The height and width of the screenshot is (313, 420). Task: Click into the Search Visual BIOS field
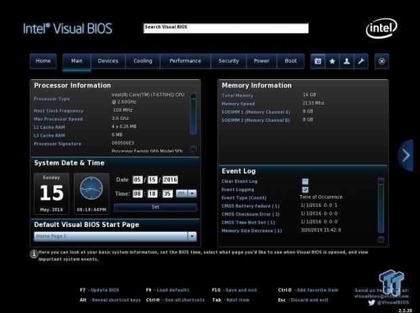[226, 28]
